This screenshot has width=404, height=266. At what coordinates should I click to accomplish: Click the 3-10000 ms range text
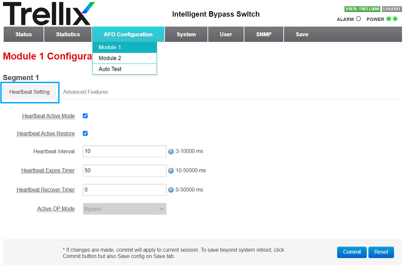tap(189, 151)
